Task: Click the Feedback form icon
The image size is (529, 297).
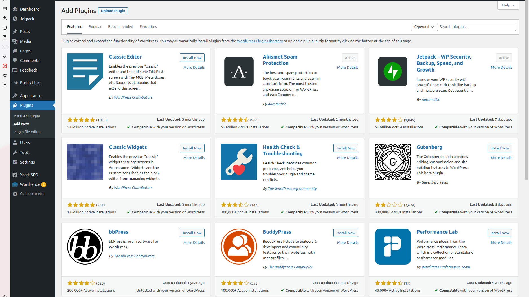Action: tap(15, 70)
